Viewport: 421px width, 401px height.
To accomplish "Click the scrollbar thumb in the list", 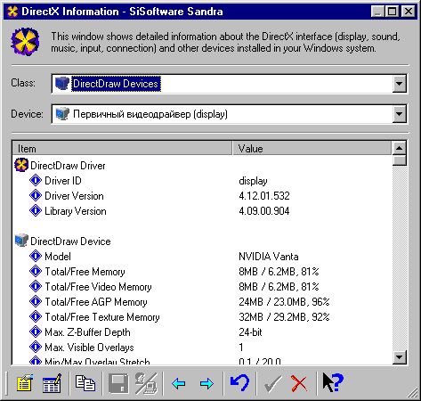I will click(400, 160).
